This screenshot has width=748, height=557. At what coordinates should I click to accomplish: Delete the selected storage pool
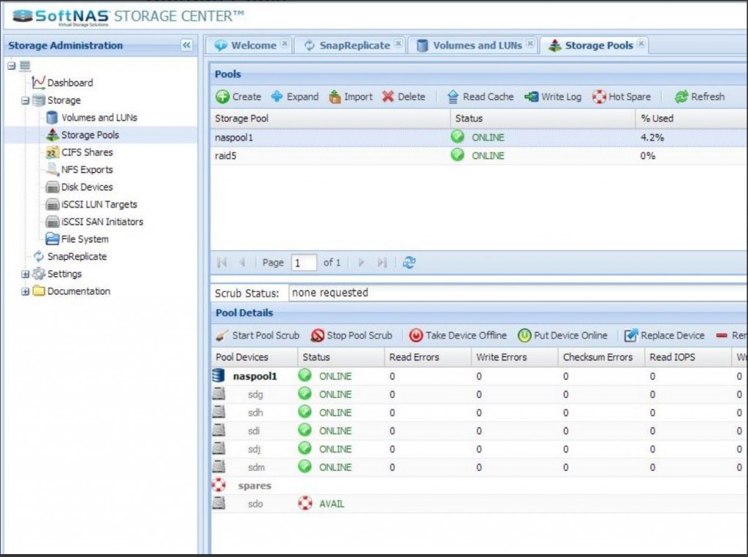403,97
